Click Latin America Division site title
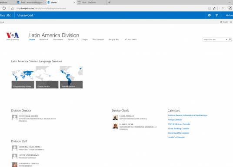 [54, 35]
